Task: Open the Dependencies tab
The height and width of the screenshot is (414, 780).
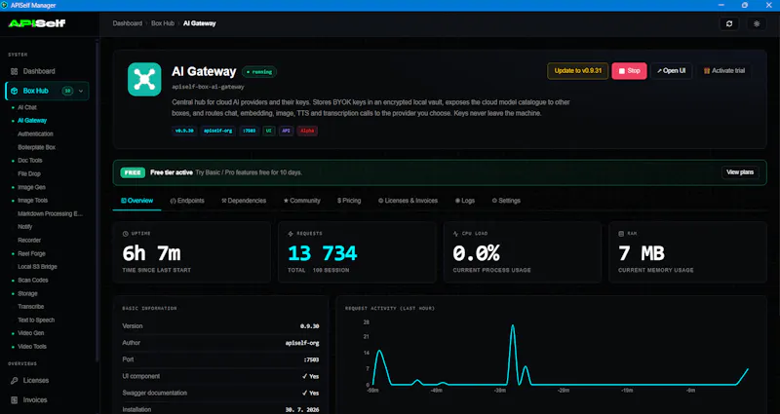Action: coord(244,201)
